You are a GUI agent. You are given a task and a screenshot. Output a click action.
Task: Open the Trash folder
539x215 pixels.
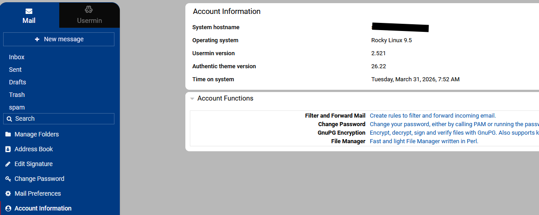click(17, 95)
